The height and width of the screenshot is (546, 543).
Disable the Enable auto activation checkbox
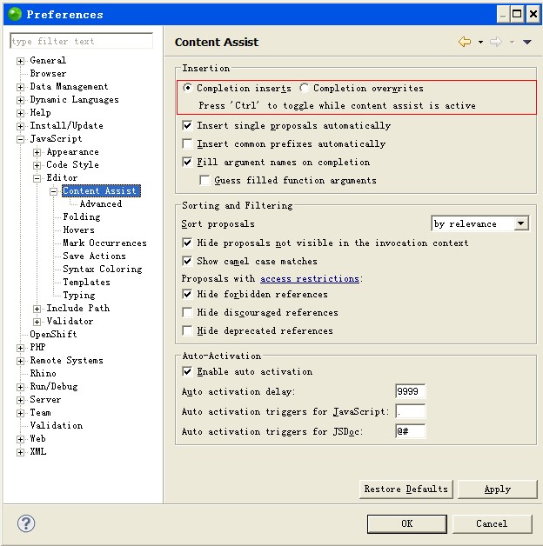187,372
